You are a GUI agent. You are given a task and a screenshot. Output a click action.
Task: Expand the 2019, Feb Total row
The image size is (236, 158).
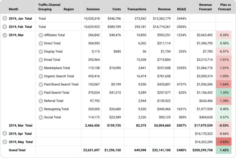tap(5, 27)
